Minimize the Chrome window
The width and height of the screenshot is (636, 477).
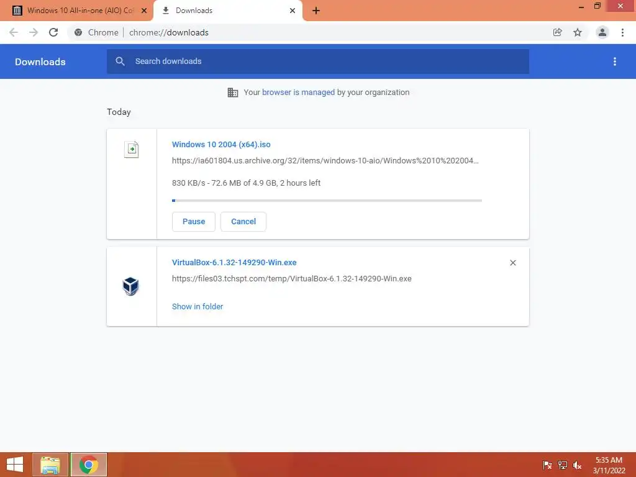point(581,6)
